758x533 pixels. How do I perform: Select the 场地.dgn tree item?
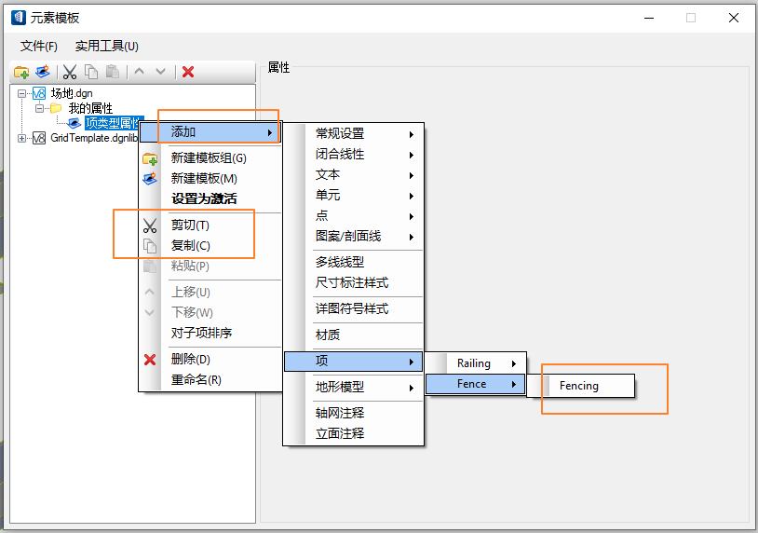[72, 93]
